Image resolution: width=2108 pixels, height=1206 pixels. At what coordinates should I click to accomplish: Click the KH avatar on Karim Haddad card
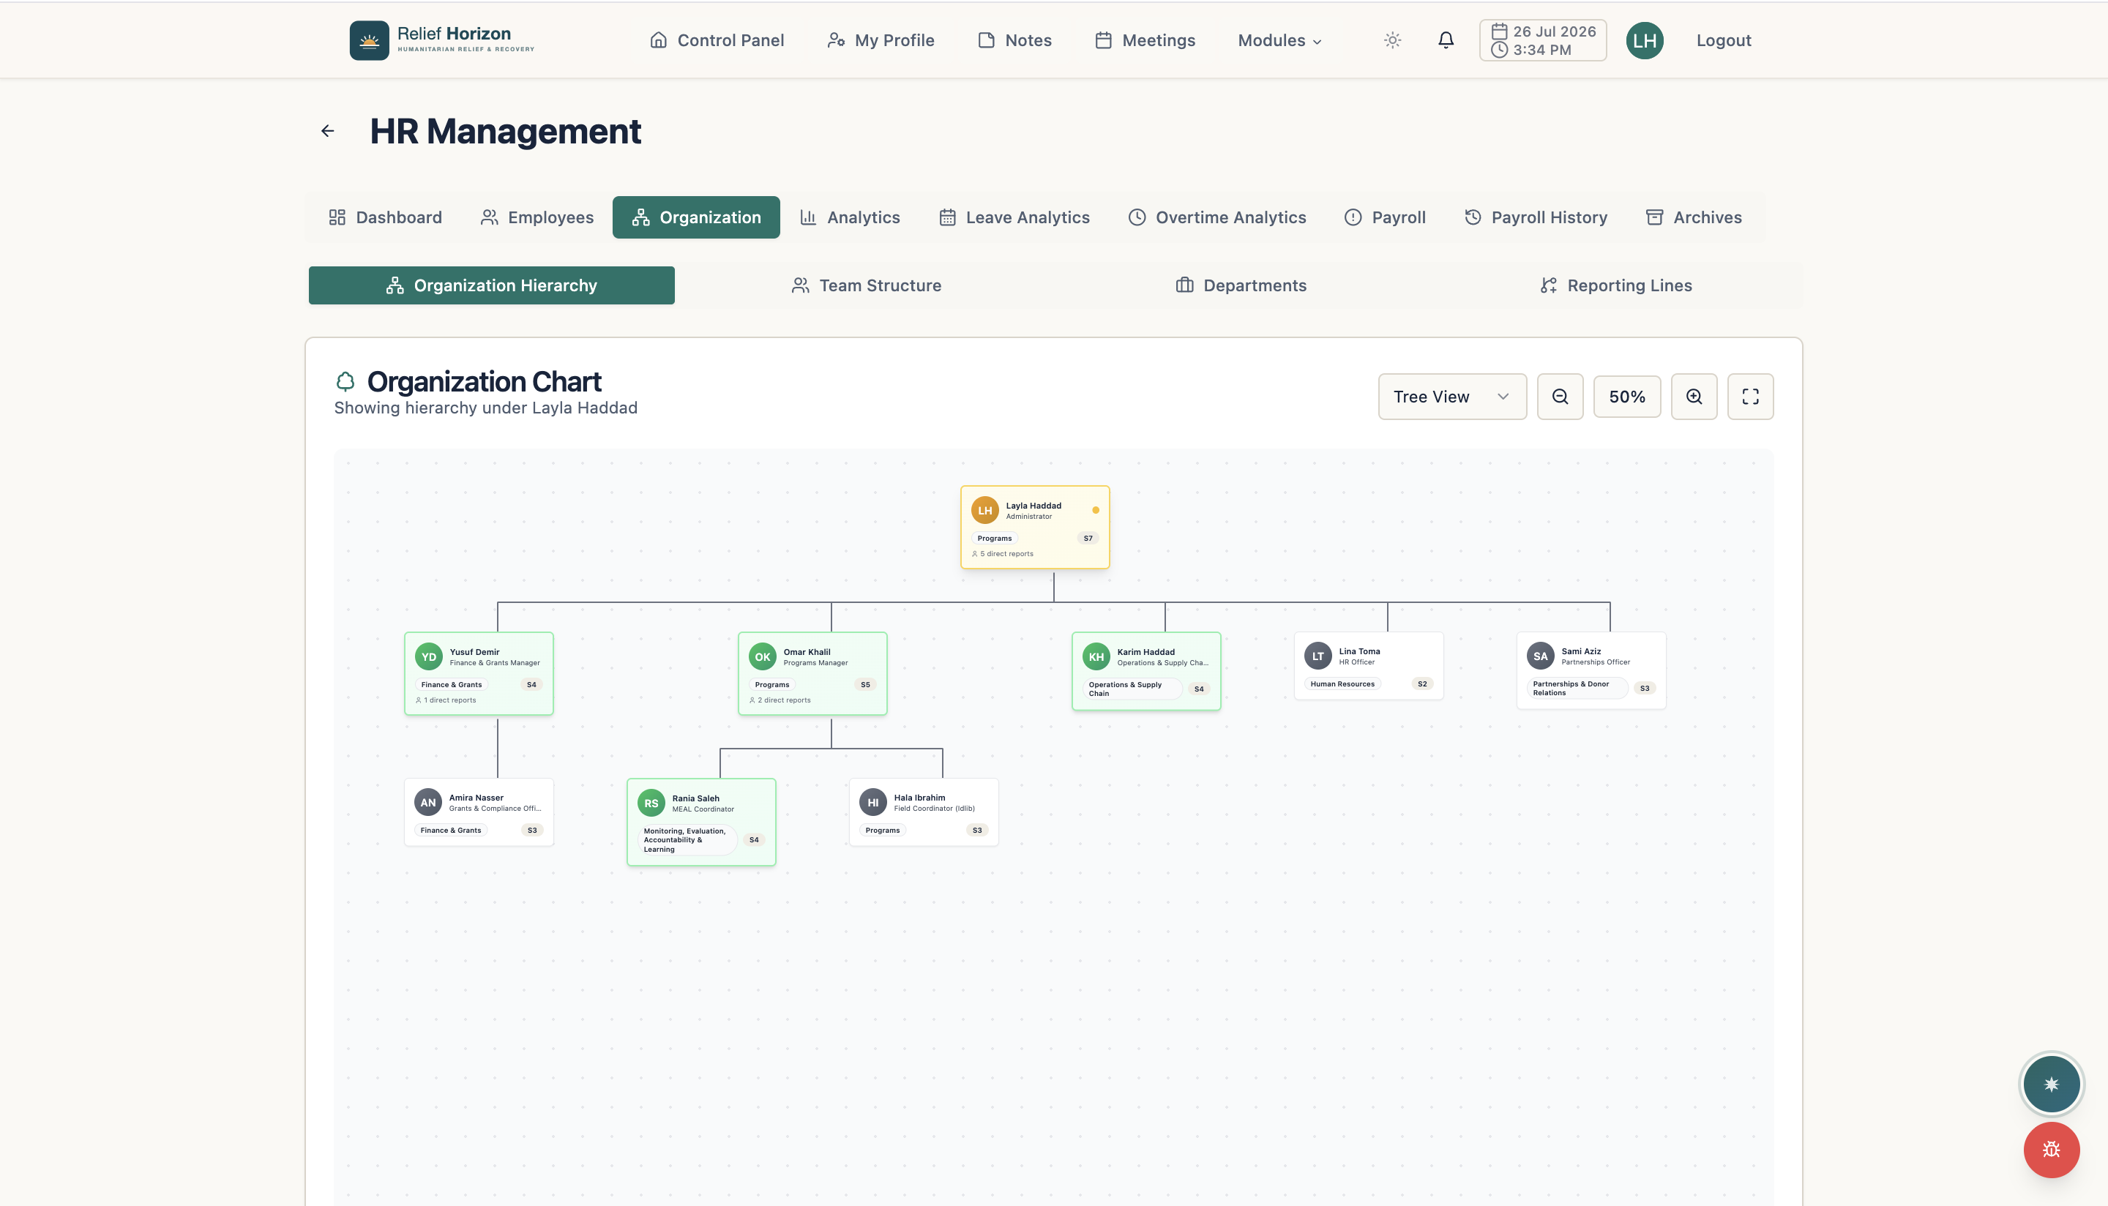[x=1096, y=657]
